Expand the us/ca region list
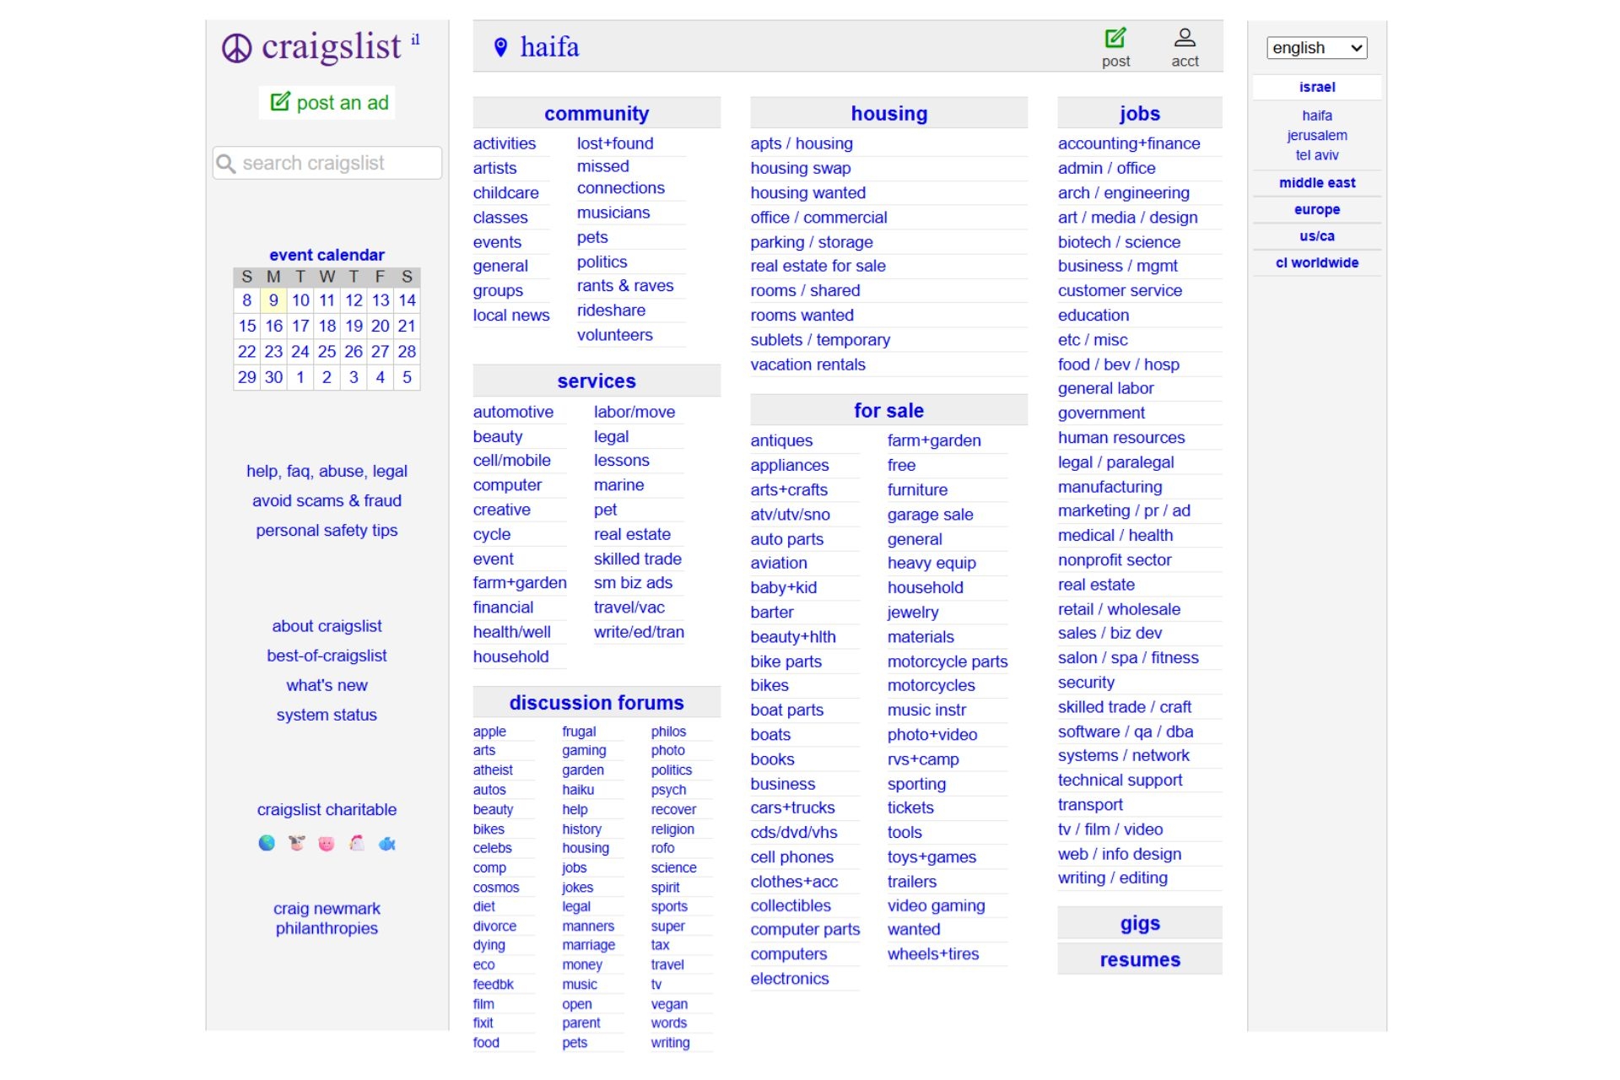Image resolution: width=1620 pixels, height=1080 pixels. point(1316,236)
